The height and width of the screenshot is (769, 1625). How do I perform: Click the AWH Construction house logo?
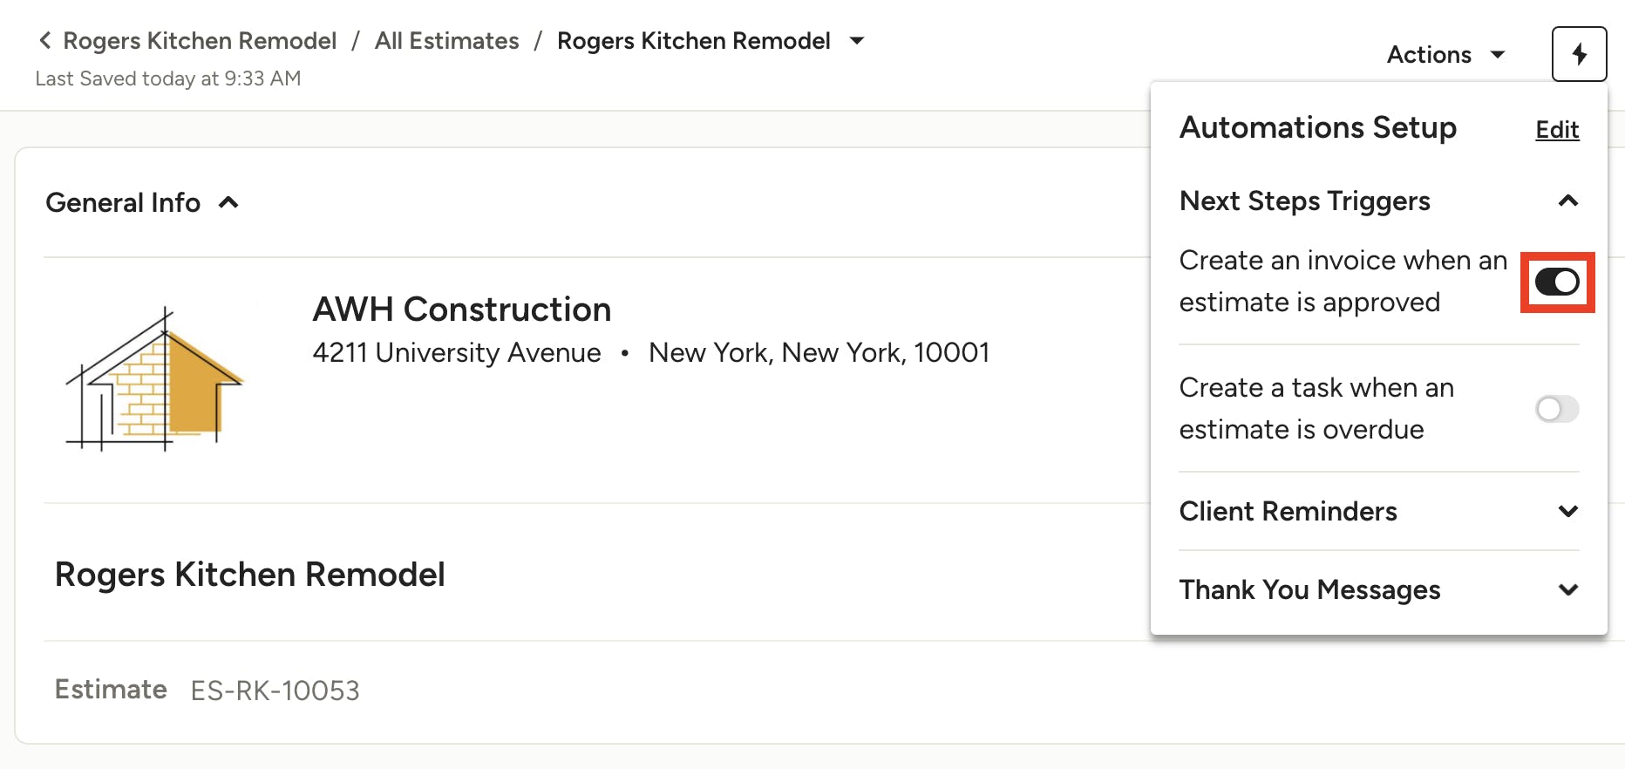pos(154,378)
